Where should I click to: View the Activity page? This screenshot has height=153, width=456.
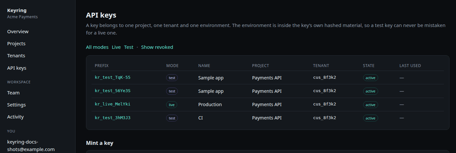15,117
